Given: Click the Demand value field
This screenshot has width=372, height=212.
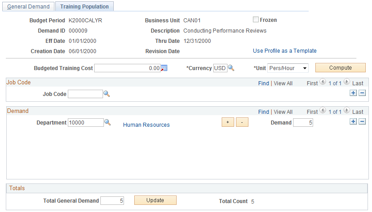Looking at the screenshot, I should click(x=303, y=122).
